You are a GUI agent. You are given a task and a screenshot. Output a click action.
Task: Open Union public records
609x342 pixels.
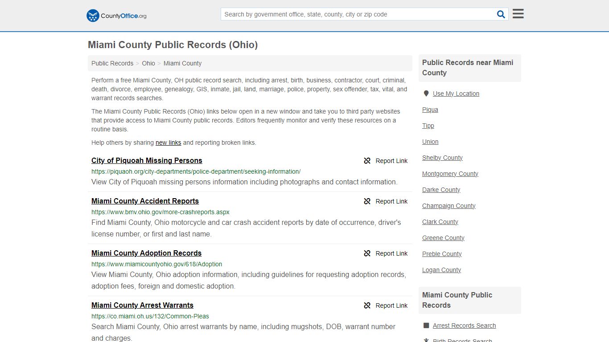[430, 142]
